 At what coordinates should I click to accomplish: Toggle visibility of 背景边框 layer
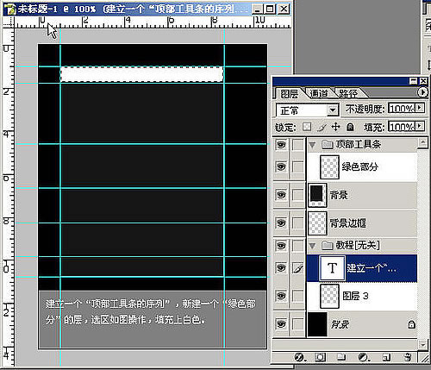281,223
